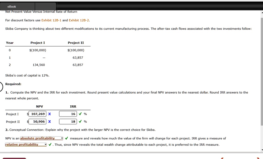The width and height of the screenshot is (263, 159).
Task: Click the red X beside Project I NPV
Action: (49, 114)
